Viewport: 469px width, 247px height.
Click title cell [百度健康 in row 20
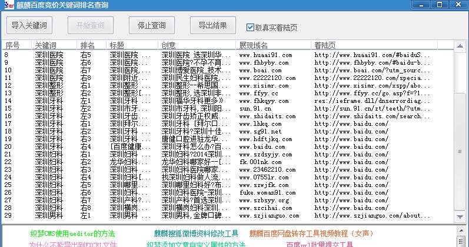pos(130,147)
